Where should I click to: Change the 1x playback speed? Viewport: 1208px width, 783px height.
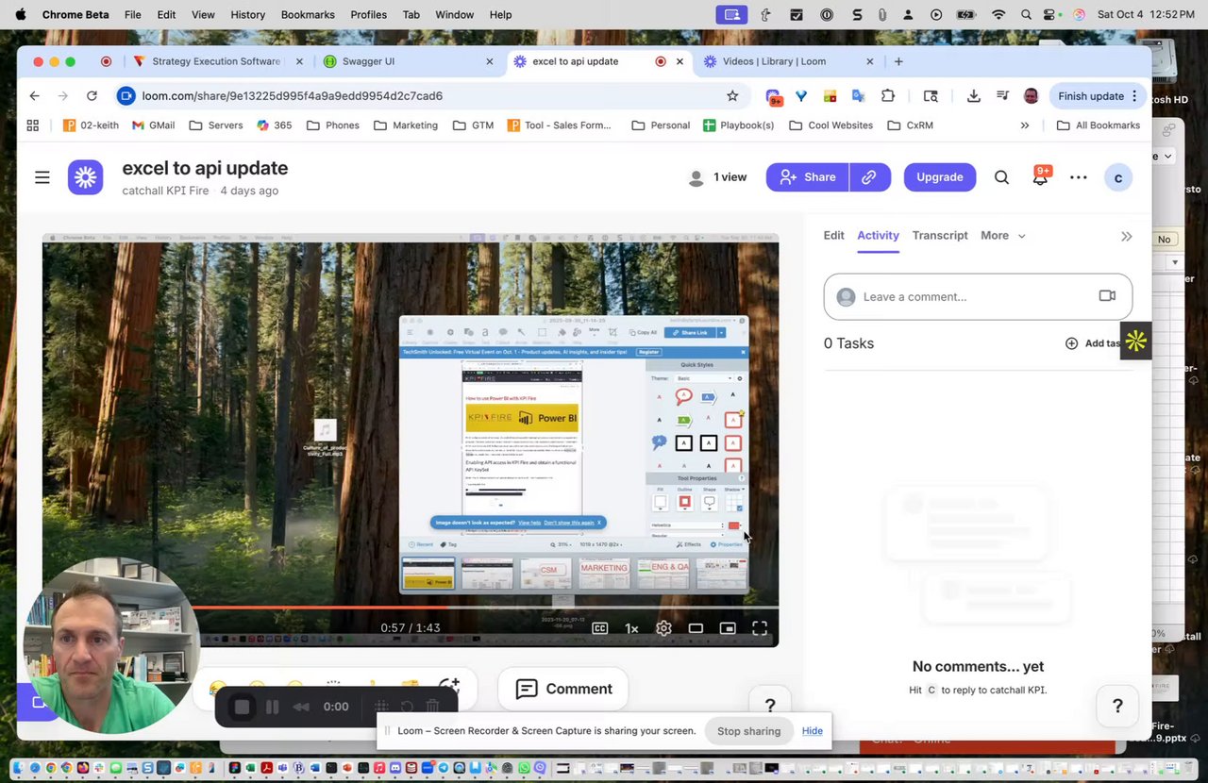pos(631,628)
